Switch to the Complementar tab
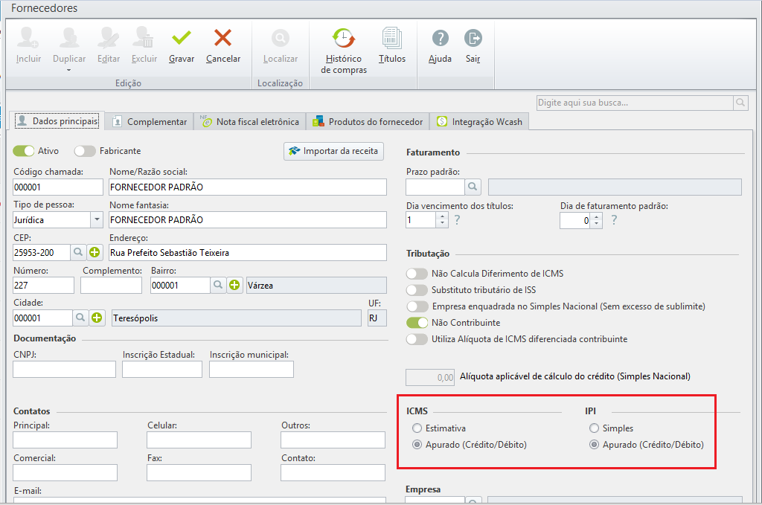The image size is (762, 505). click(150, 121)
